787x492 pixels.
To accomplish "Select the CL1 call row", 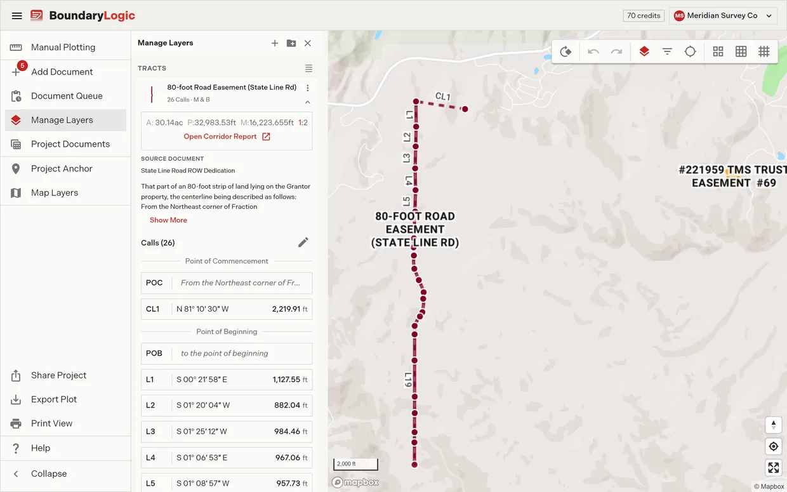I will [227, 309].
